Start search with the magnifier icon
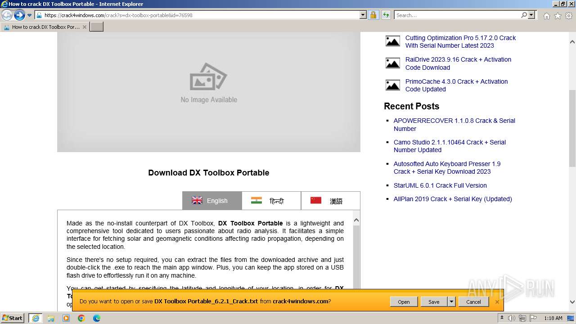 [524, 15]
